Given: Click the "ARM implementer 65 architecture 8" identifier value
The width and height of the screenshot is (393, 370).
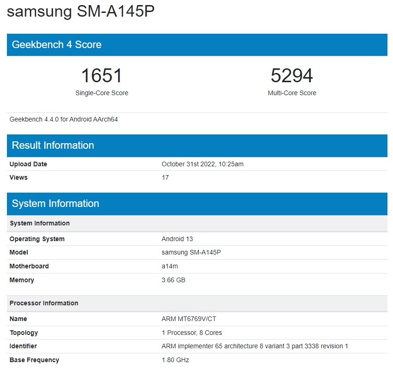Looking at the screenshot, I should pos(255,346).
